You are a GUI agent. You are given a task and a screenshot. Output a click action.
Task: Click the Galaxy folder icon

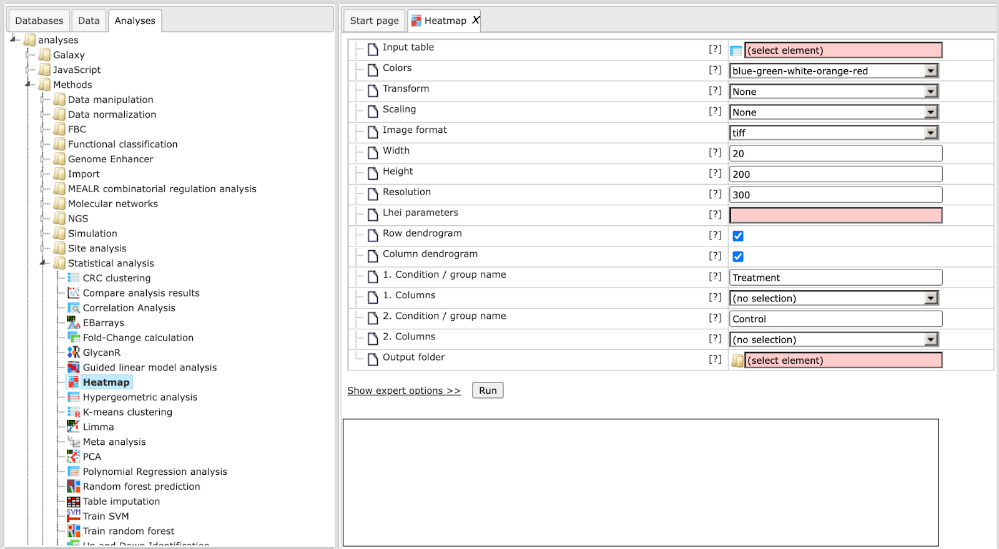44,55
